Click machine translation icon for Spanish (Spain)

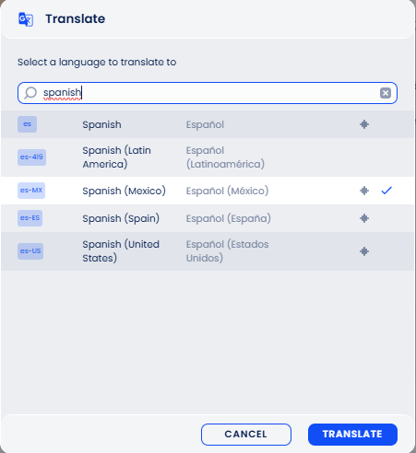(x=364, y=218)
